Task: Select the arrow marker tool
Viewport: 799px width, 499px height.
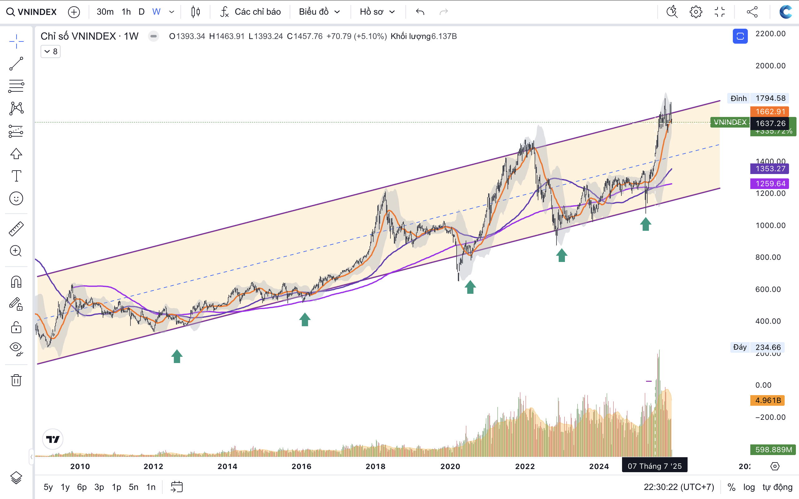Action: pyautogui.click(x=16, y=153)
